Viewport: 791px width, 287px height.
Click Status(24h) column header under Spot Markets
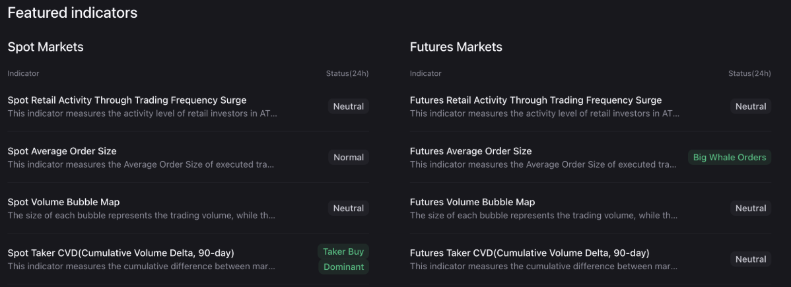tap(347, 73)
